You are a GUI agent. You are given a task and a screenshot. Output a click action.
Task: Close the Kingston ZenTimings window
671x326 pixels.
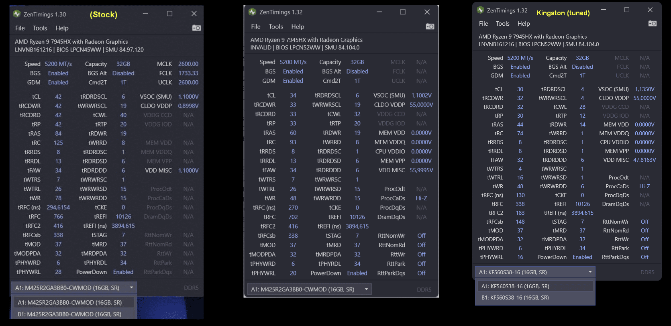(x=651, y=10)
